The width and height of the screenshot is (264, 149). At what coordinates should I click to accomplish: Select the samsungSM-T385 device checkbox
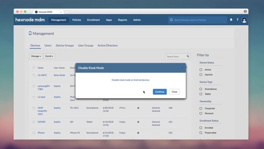[34, 86]
